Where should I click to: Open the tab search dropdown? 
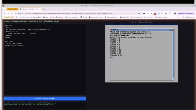[x=4, y=9]
